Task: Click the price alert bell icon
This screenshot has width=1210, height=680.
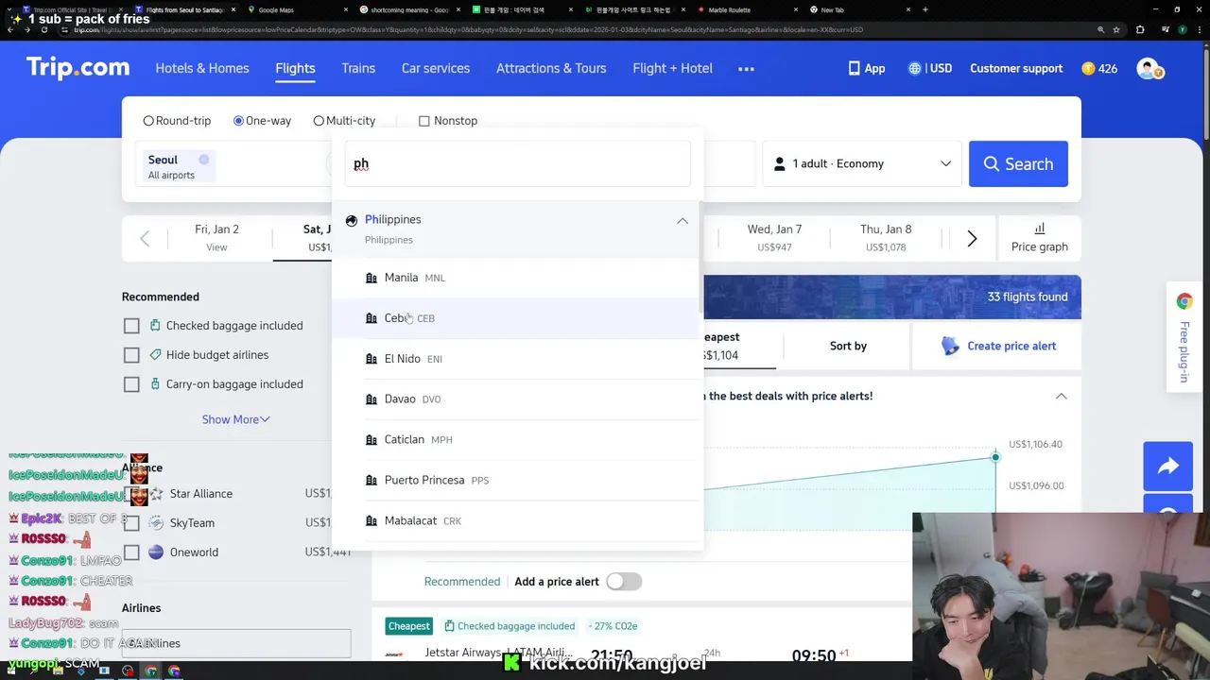Action: tap(950, 346)
